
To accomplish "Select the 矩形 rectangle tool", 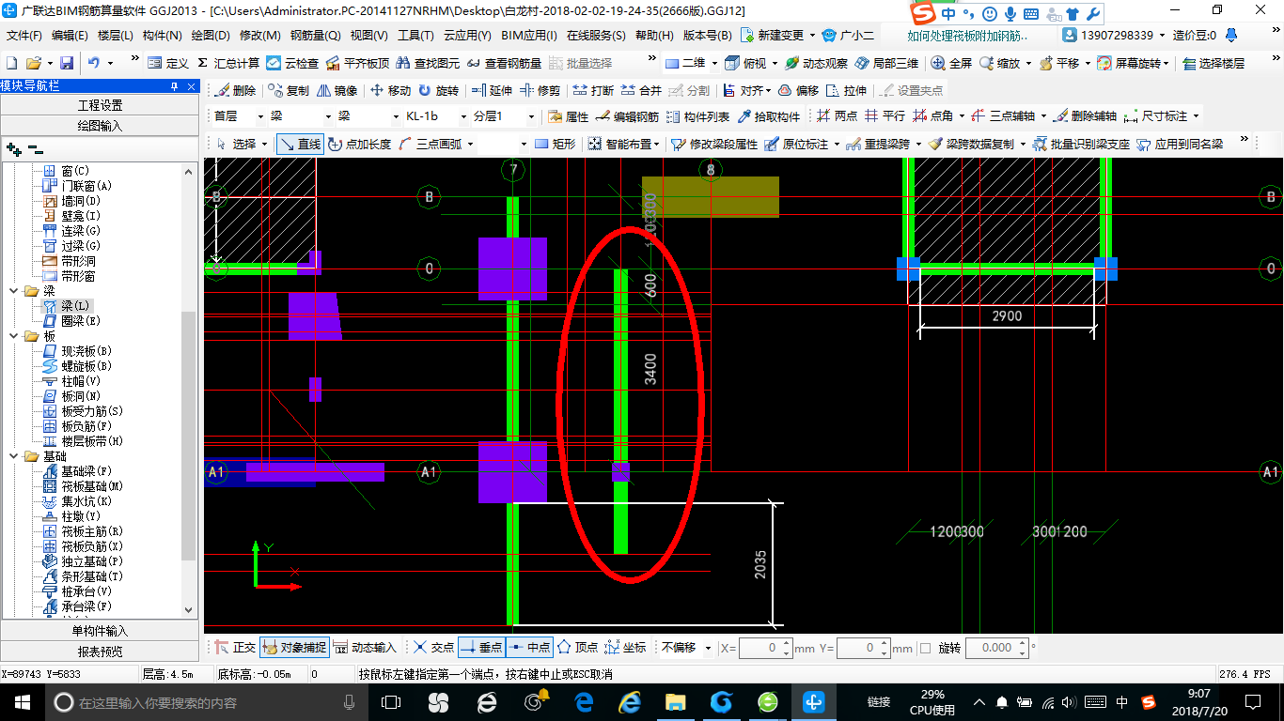I will (x=555, y=144).
